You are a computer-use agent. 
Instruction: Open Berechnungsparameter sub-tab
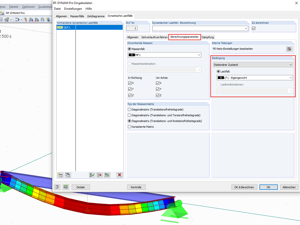(x=184, y=37)
